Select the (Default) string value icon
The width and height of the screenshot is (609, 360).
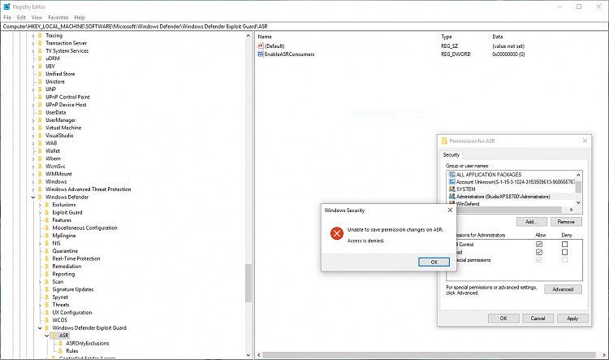[260, 46]
